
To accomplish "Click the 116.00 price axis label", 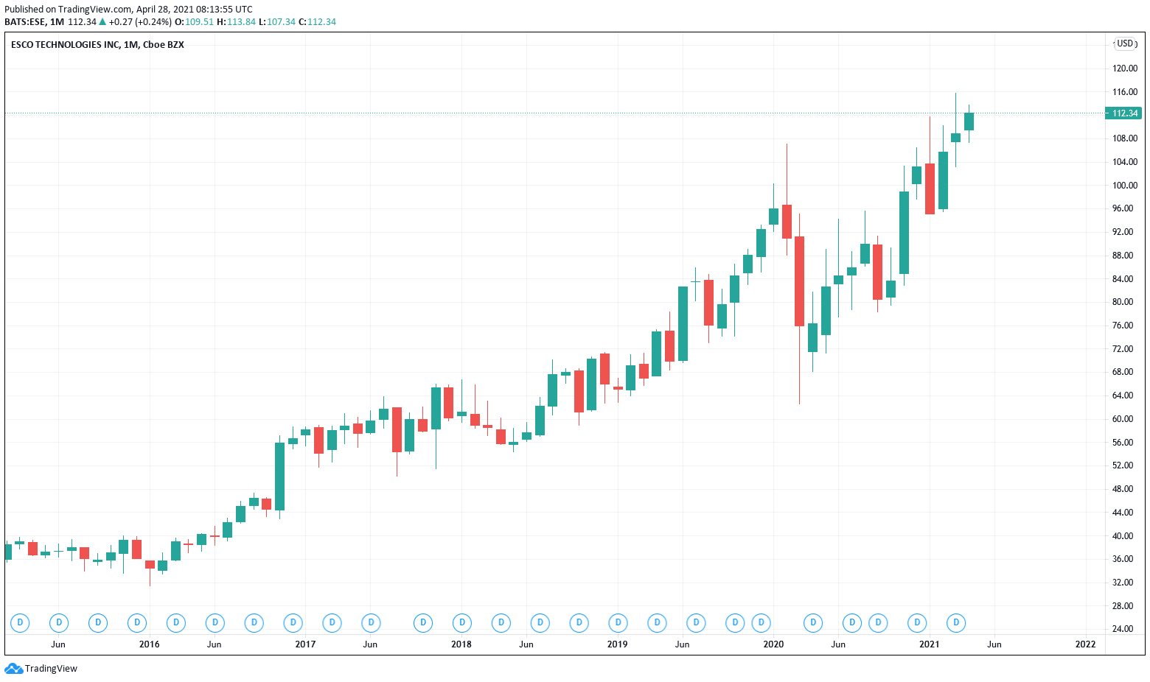I will pos(1125,92).
